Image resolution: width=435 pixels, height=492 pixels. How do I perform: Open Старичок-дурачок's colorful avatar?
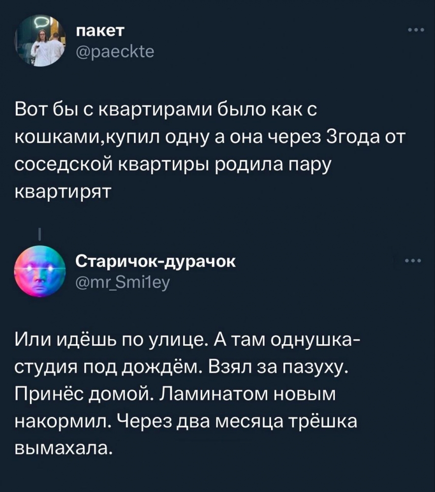39,272
